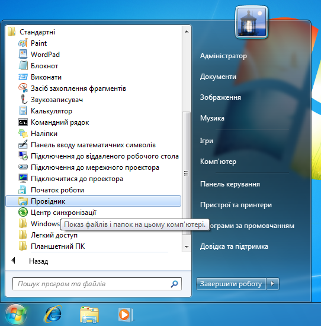This screenshot has height=326, width=321.
Task: Expand the Планшетний ПК folder
Action: 52,246
